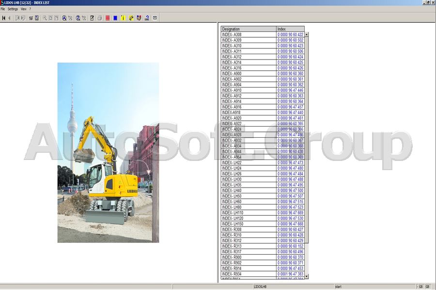Screen dimensions: 436x290
Task: Open the numeric search (2) tool
Action: coord(78,18)
